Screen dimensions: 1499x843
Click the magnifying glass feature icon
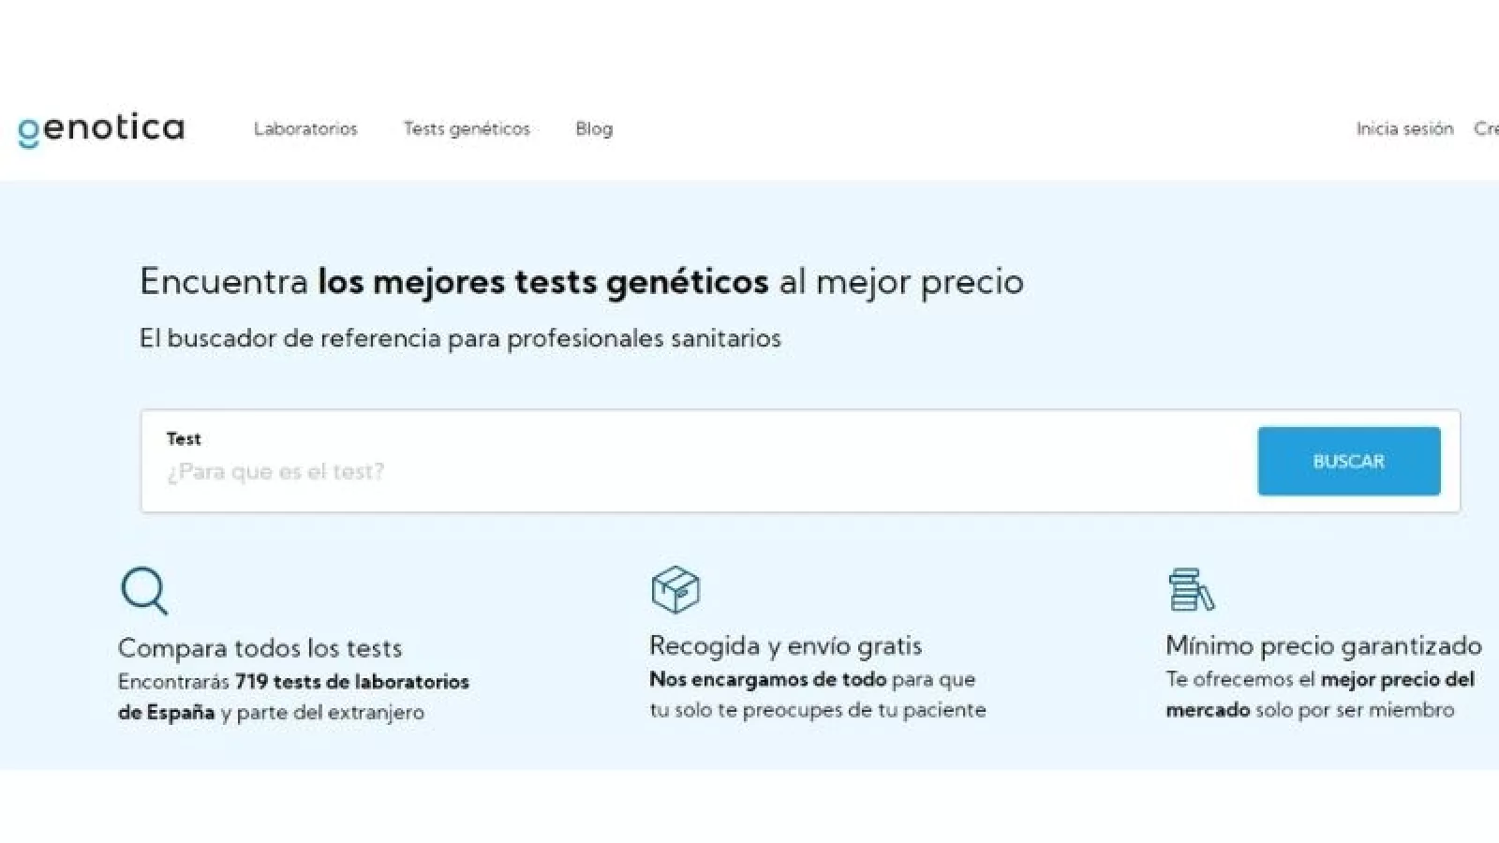coord(144,590)
